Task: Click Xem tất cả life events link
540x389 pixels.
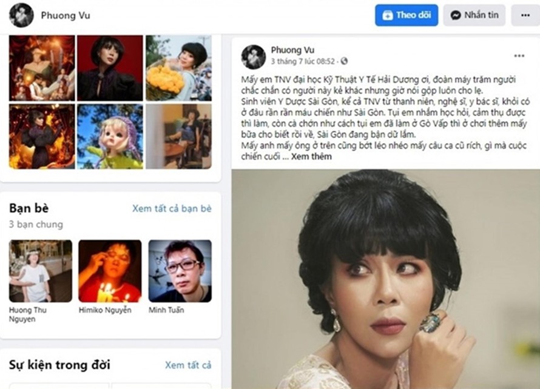Action: 188,365
